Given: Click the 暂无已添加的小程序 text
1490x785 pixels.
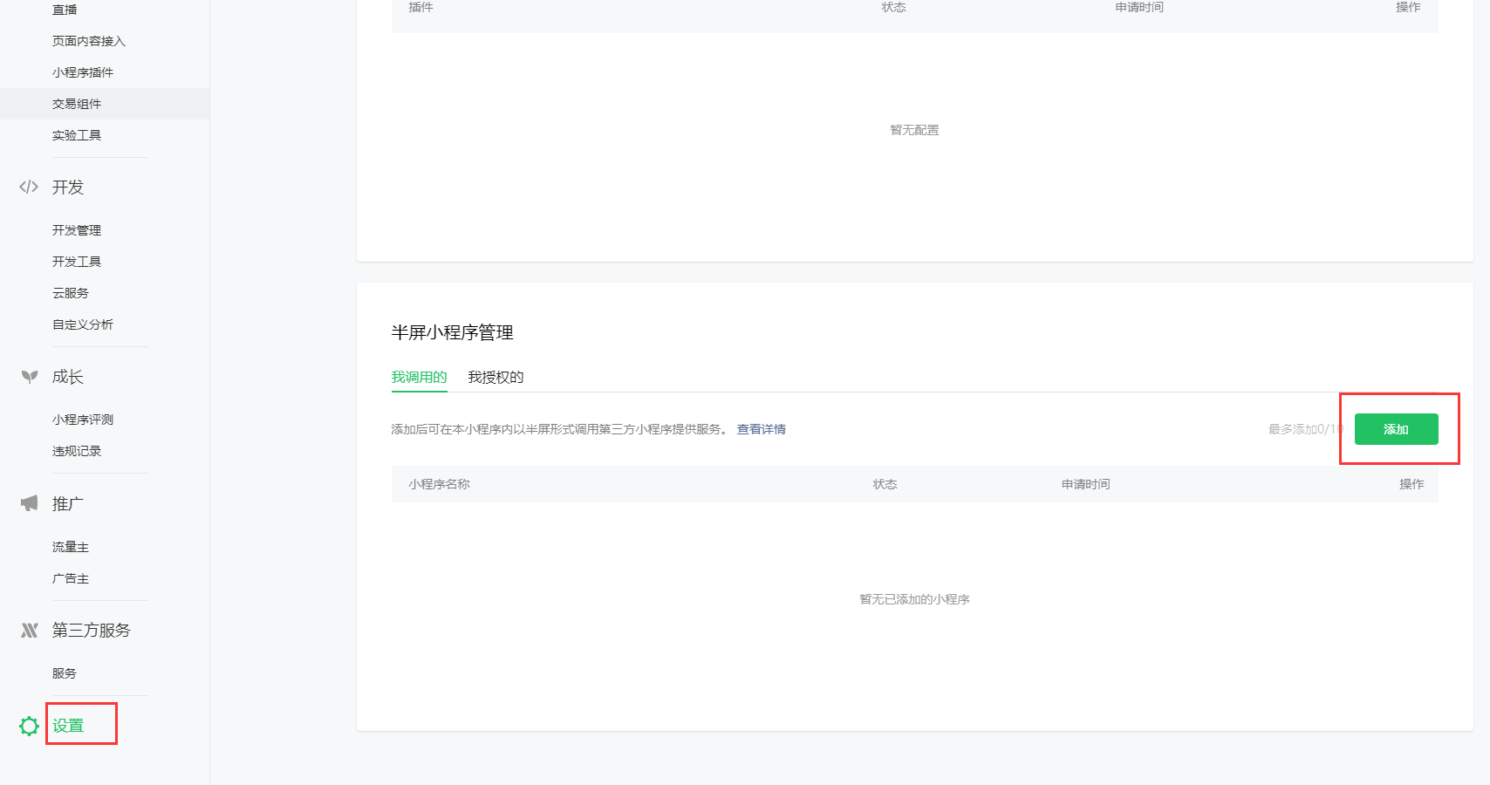Looking at the screenshot, I should 915,599.
